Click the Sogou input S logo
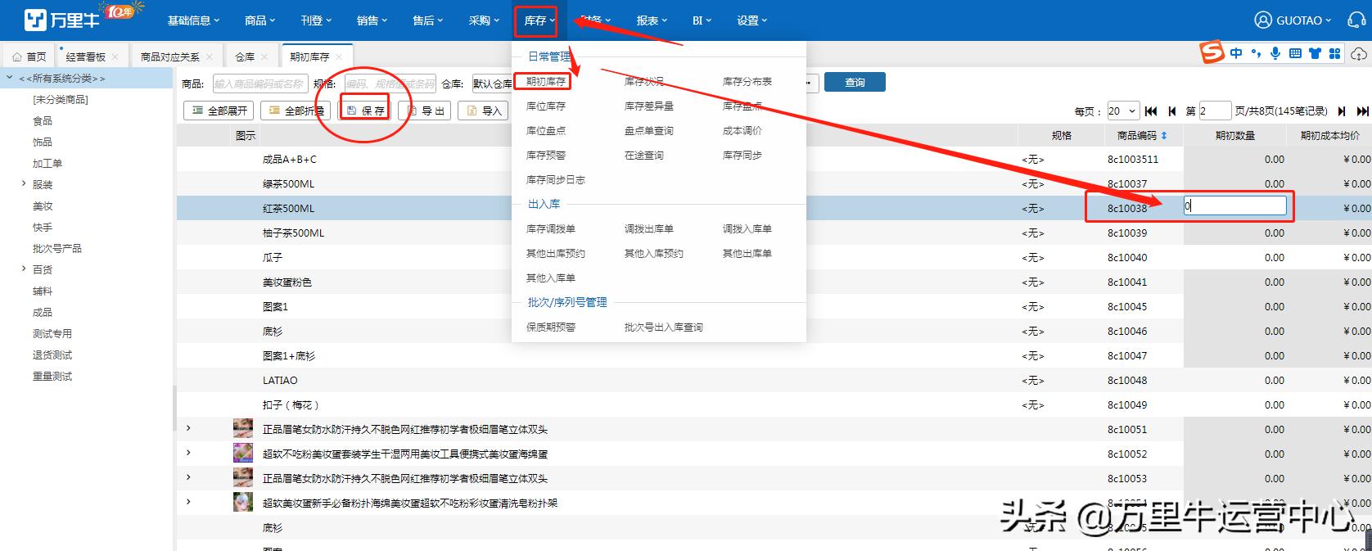 pyautogui.click(x=1212, y=53)
